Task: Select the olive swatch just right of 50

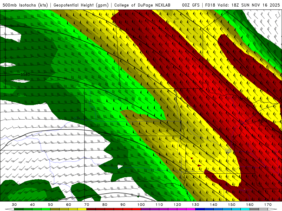Action: (55, 209)
